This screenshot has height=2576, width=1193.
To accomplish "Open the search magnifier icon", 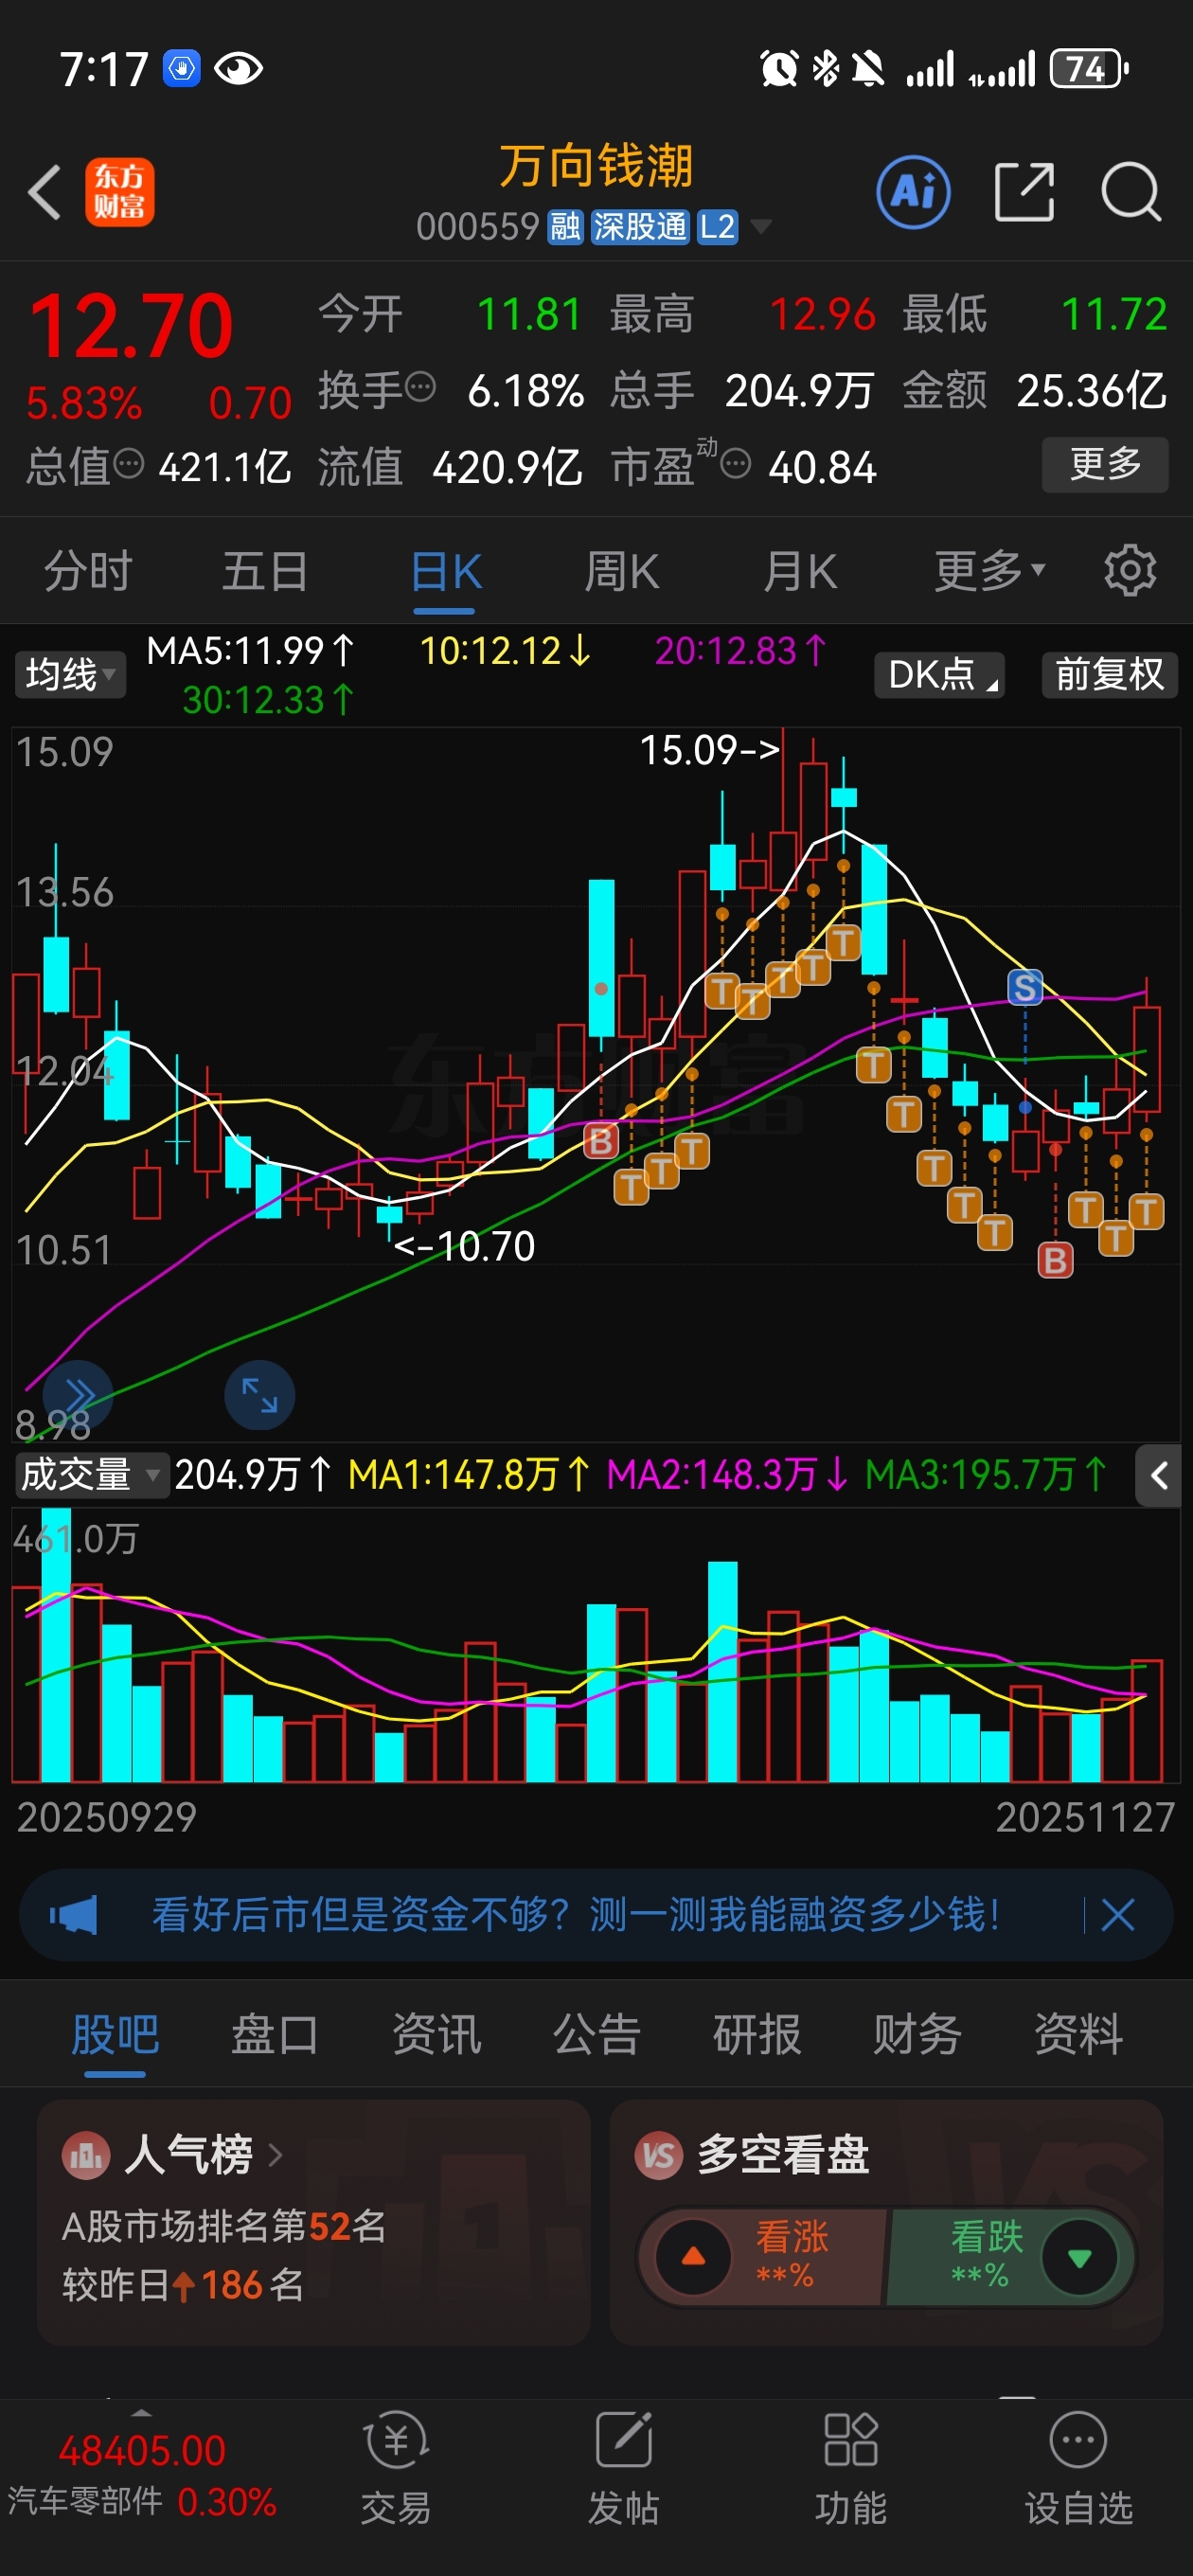I will tap(1131, 192).
